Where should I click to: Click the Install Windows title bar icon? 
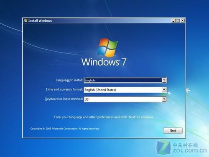click(x=25, y=20)
